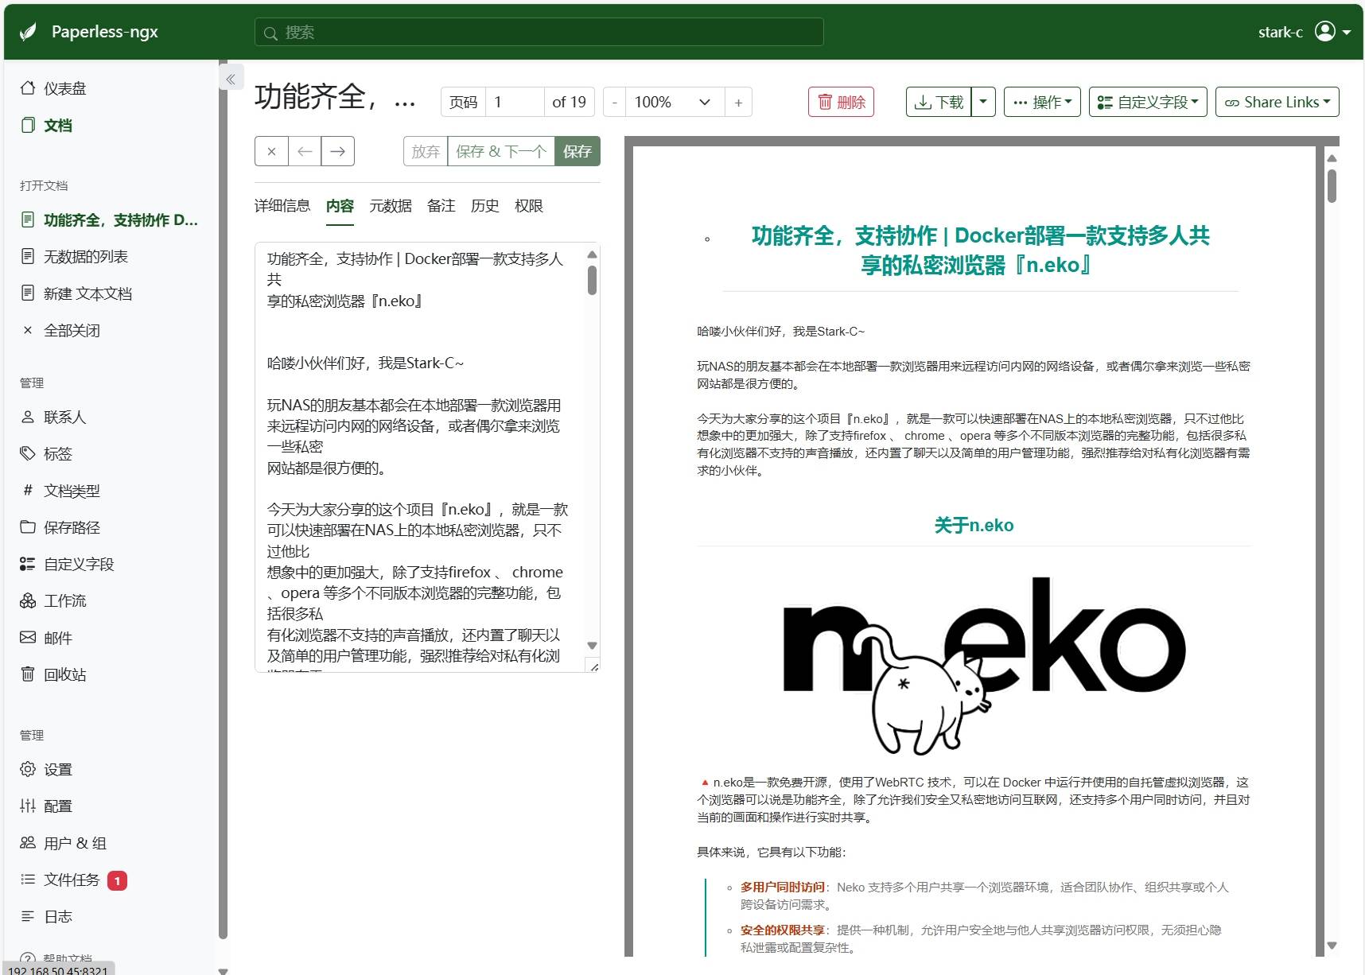Image resolution: width=1365 pixels, height=975 pixels.
Task: Switch to the 元数据 tab
Action: coord(391,206)
